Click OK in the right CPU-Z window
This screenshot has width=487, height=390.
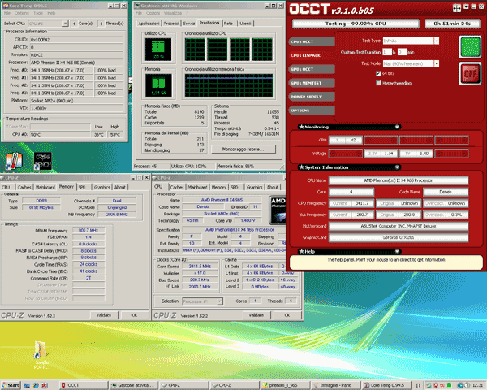point(287,315)
